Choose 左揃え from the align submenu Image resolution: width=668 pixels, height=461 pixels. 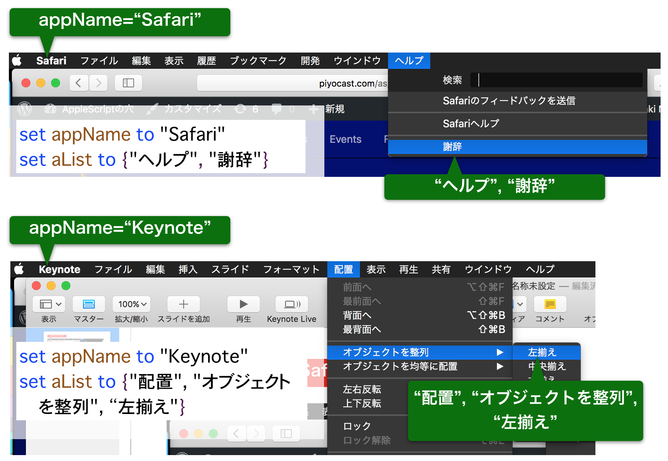[542, 352]
